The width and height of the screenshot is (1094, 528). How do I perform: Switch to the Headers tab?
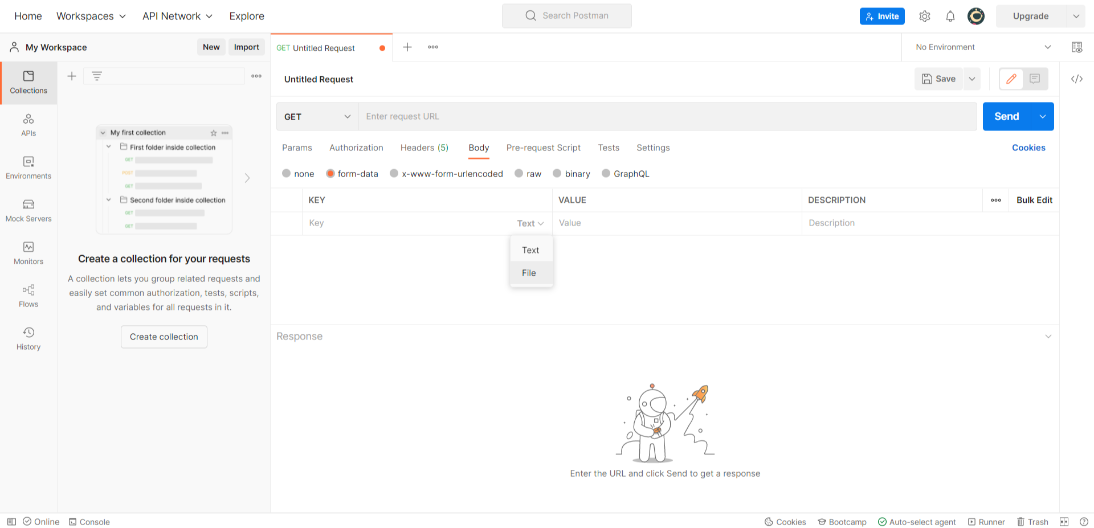424,148
